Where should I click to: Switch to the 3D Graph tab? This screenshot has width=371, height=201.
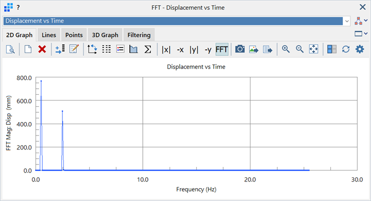pos(105,35)
